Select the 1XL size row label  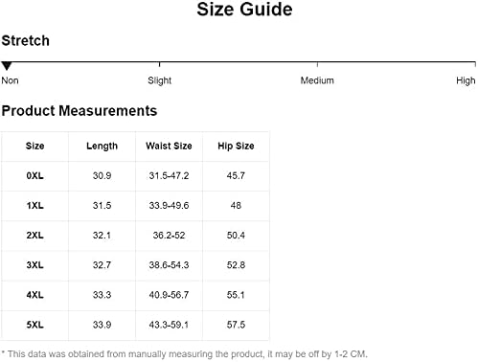click(34, 206)
